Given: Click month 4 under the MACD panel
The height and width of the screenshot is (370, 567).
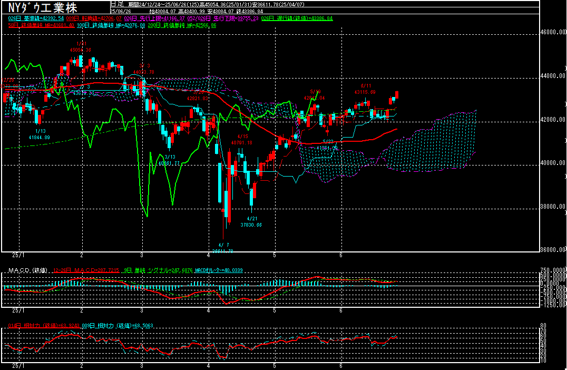Looking at the screenshot, I should click(209, 310).
